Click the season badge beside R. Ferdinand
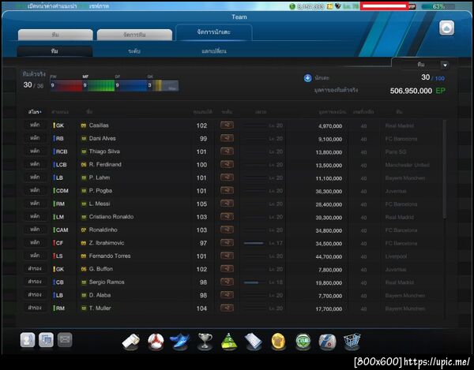Image resolution: width=474 pixels, height=370 pixels. (84, 165)
